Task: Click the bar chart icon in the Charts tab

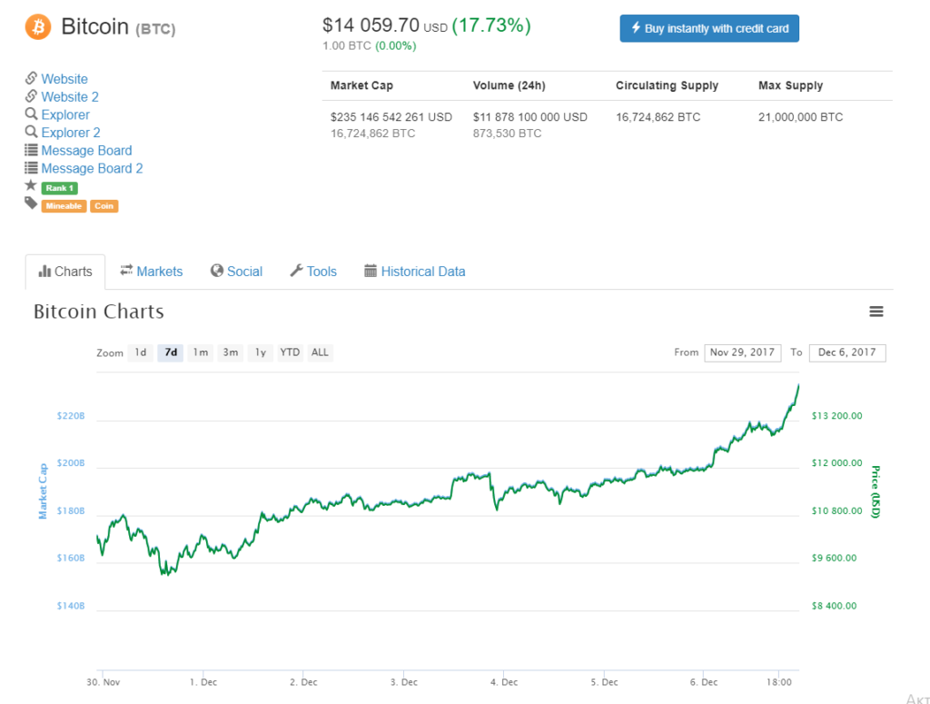Action: [x=45, y=271]
